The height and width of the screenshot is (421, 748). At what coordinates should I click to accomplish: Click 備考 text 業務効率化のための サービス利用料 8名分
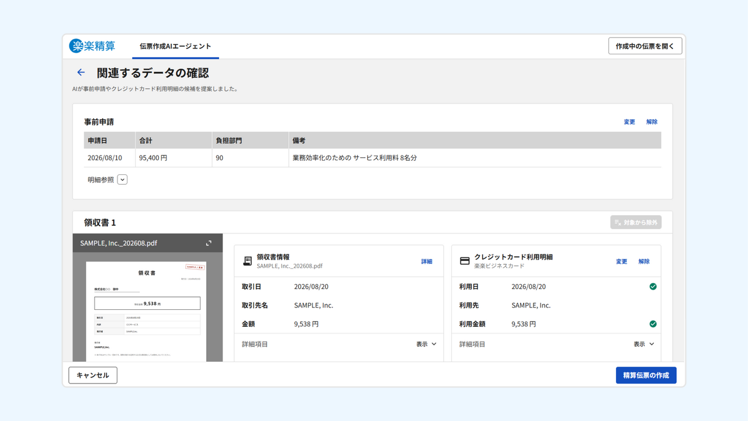click(355, 158)
